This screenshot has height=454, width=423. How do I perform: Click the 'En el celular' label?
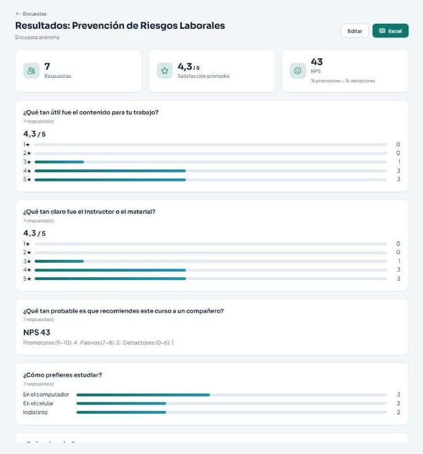point(39,403)
